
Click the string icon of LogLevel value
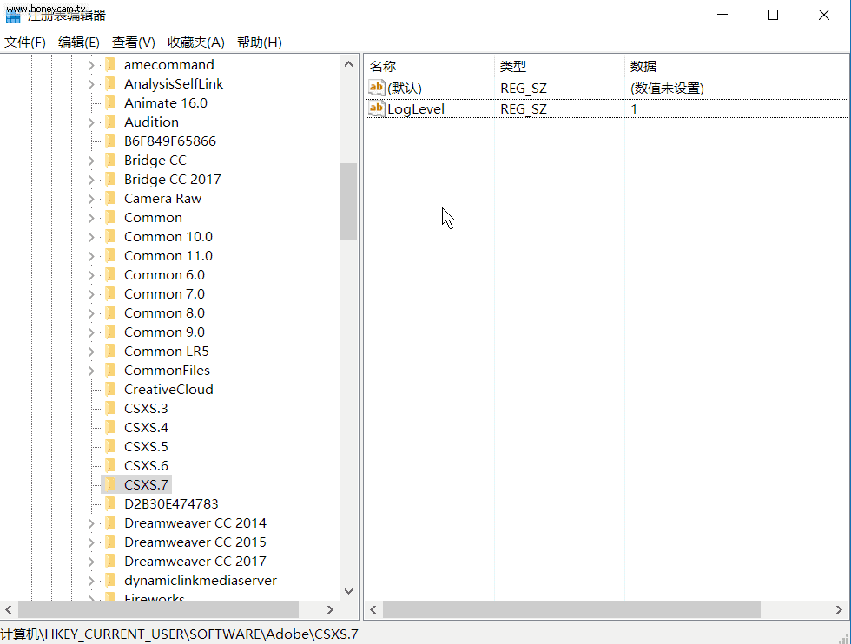(376, 108)
